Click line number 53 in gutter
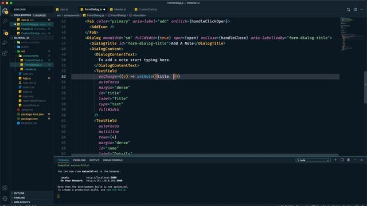The height and width of the screenshot is (206, 367). click(x=64, y=76)
